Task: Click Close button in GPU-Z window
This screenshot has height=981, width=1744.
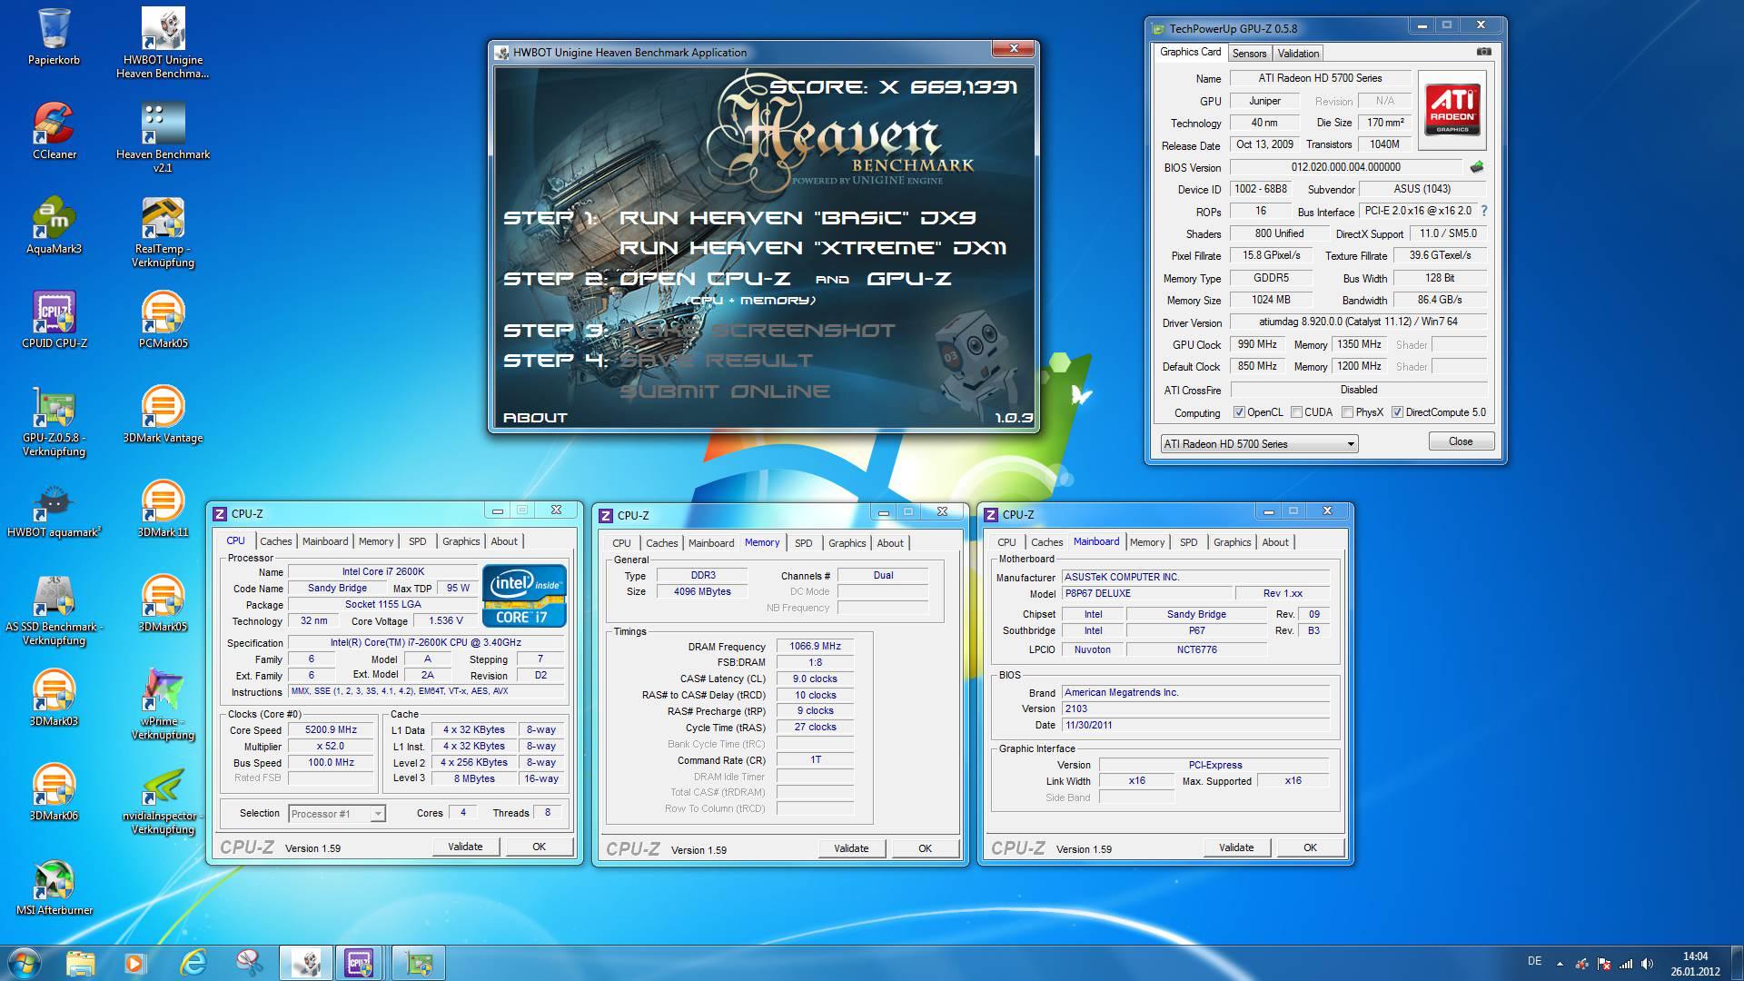Action: tap(1461, 441)
